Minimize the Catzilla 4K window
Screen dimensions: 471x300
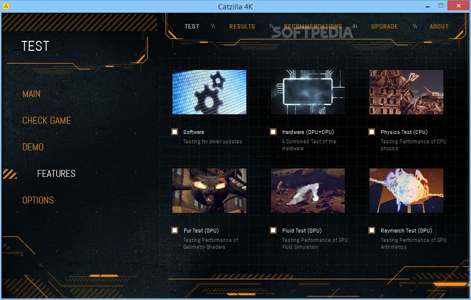point(428,6)
